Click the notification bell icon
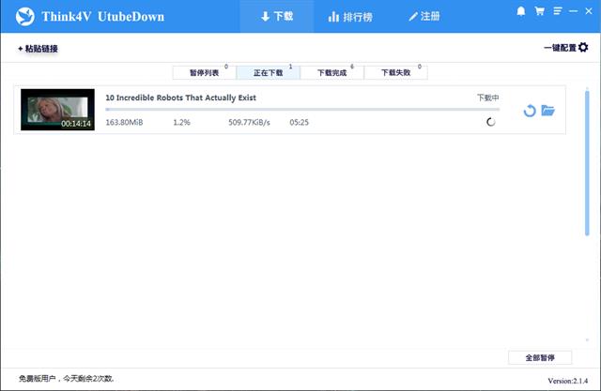 pos(521,11)
